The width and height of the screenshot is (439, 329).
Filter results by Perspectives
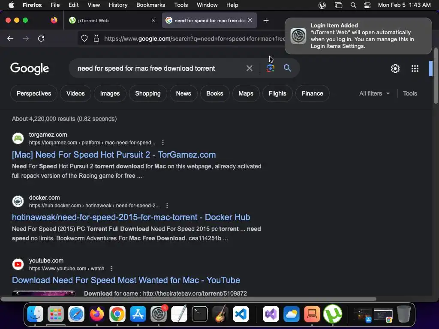(34, 93)
